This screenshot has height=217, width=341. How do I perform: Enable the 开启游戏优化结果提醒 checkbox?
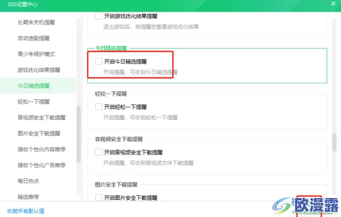(x=99, y=16)
